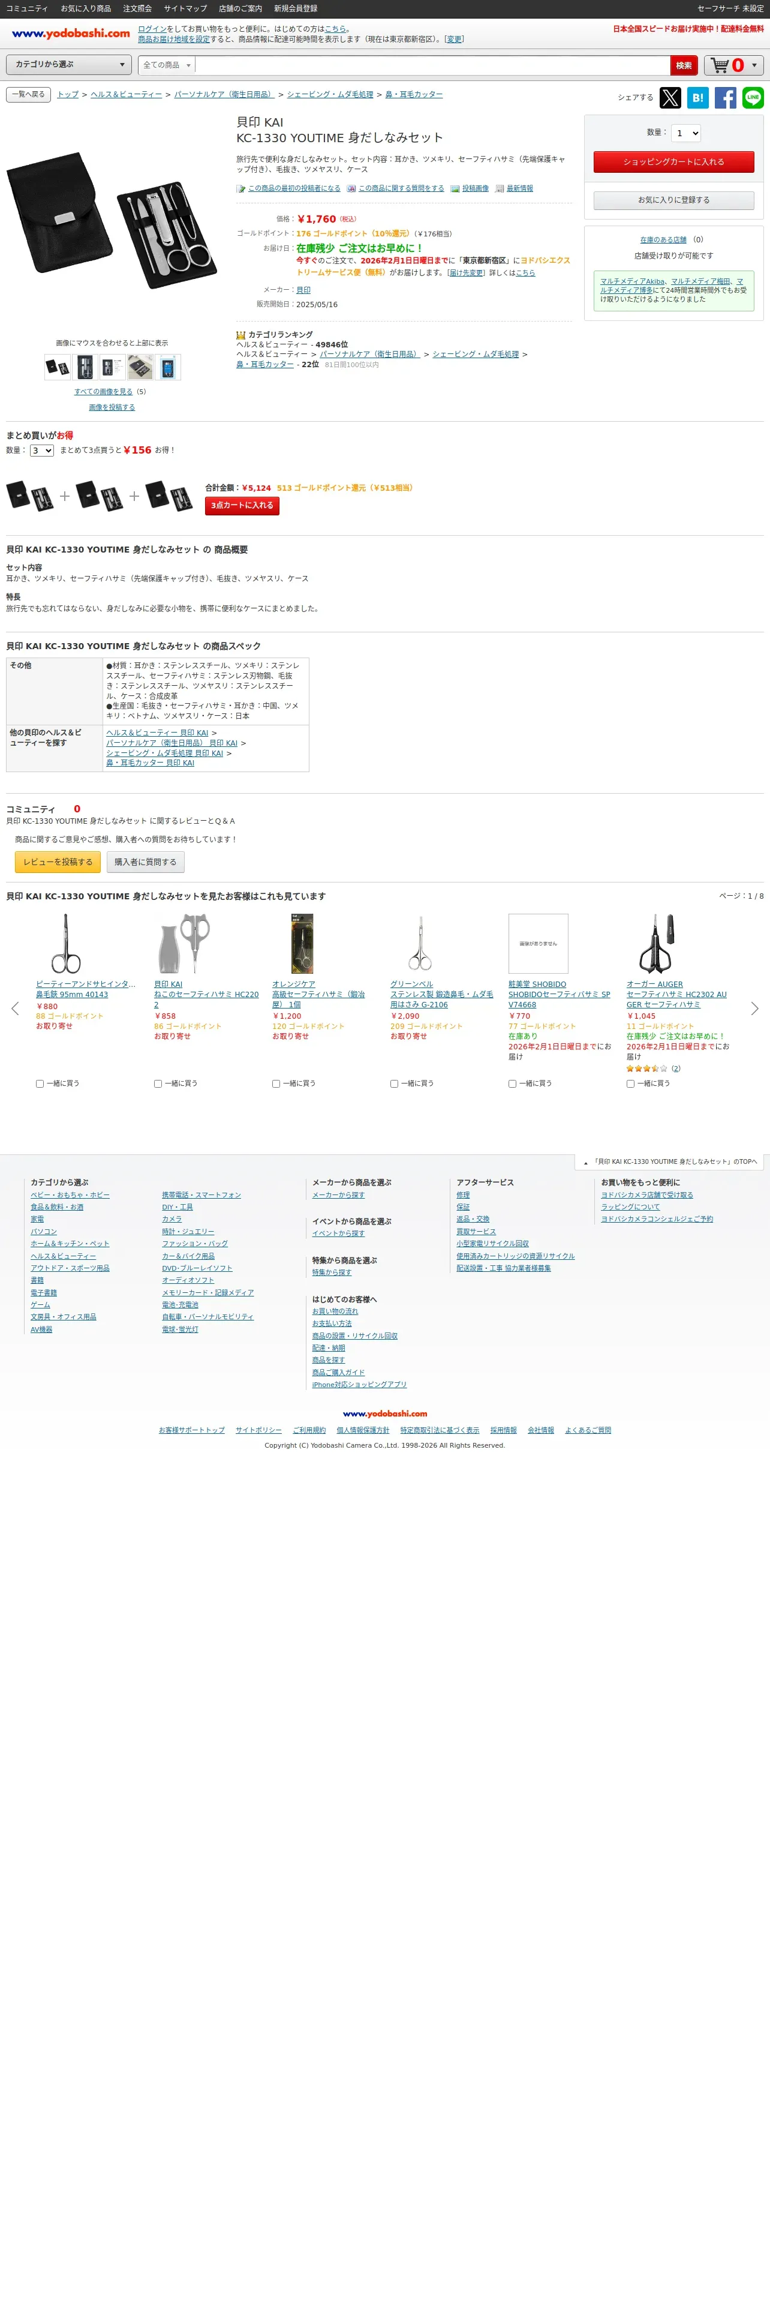Click 最新情報 link under product description
Viewport: 770px width, 2311px height.
pos(520,188)
